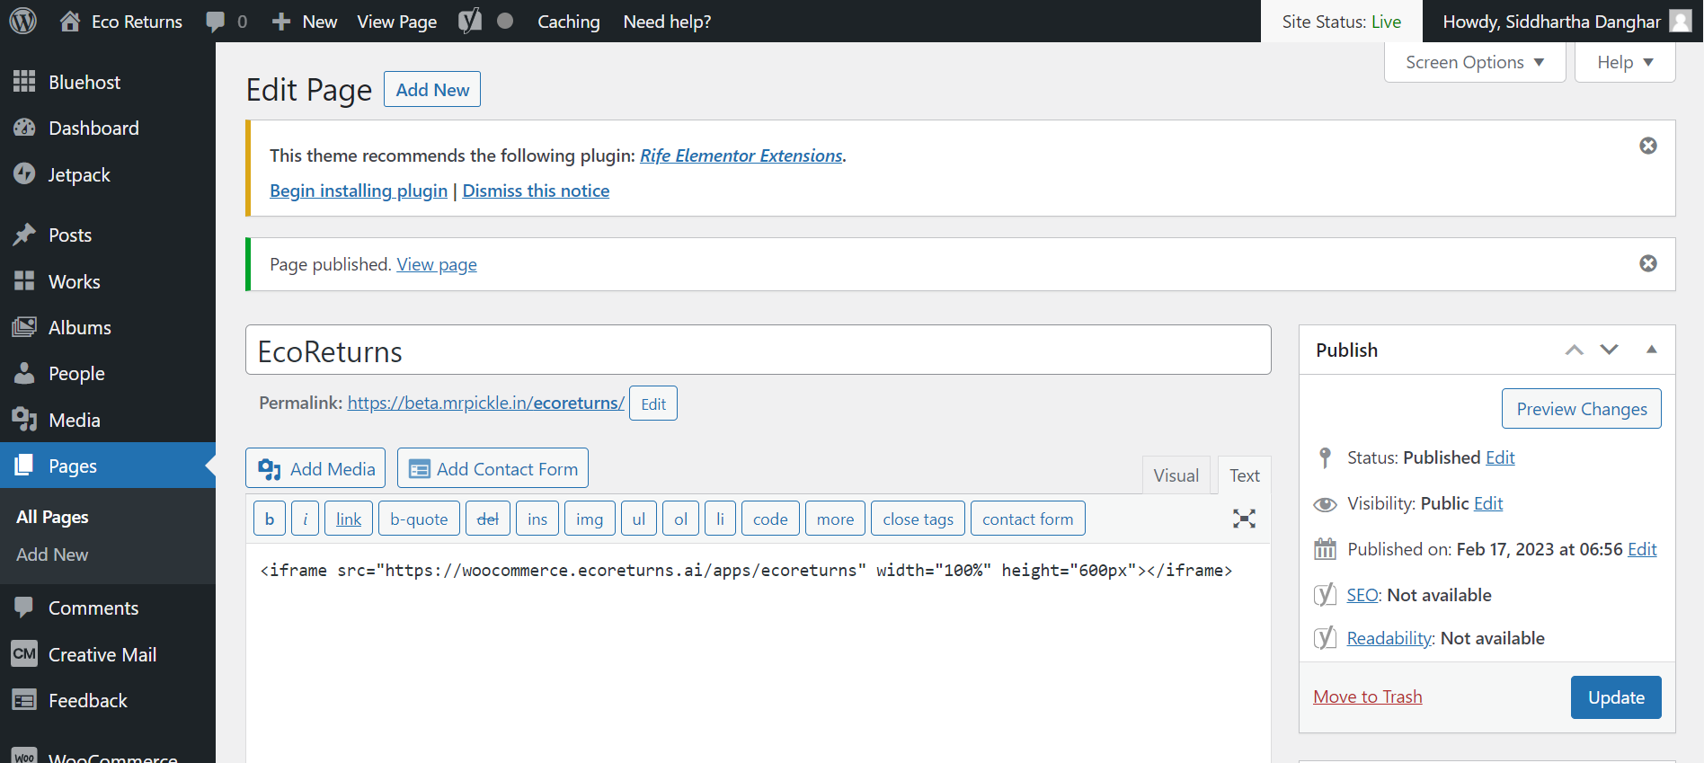Screen dimensions: 1704x763
Task: Open the ecoreturns permalink URL
Action: [x=485, y=403]
